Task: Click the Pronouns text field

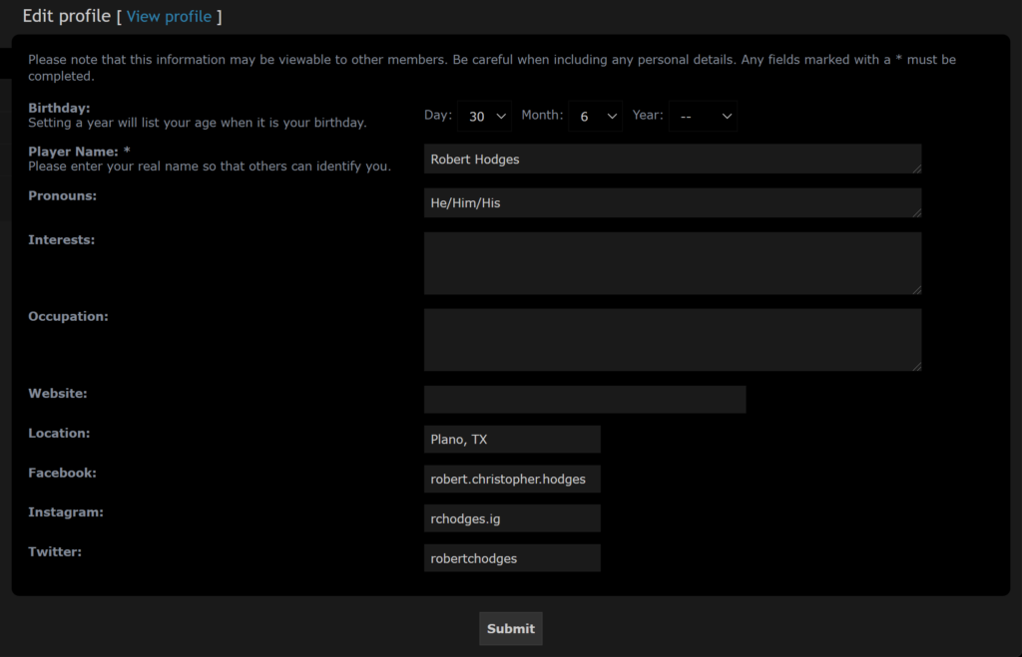Action: click(673, 202)
